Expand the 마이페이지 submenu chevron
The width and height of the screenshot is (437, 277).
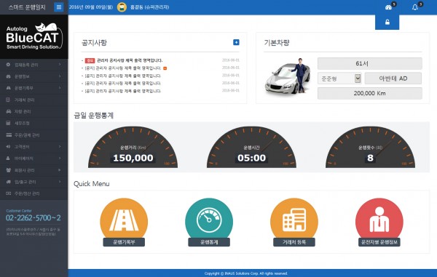(60, 158)
